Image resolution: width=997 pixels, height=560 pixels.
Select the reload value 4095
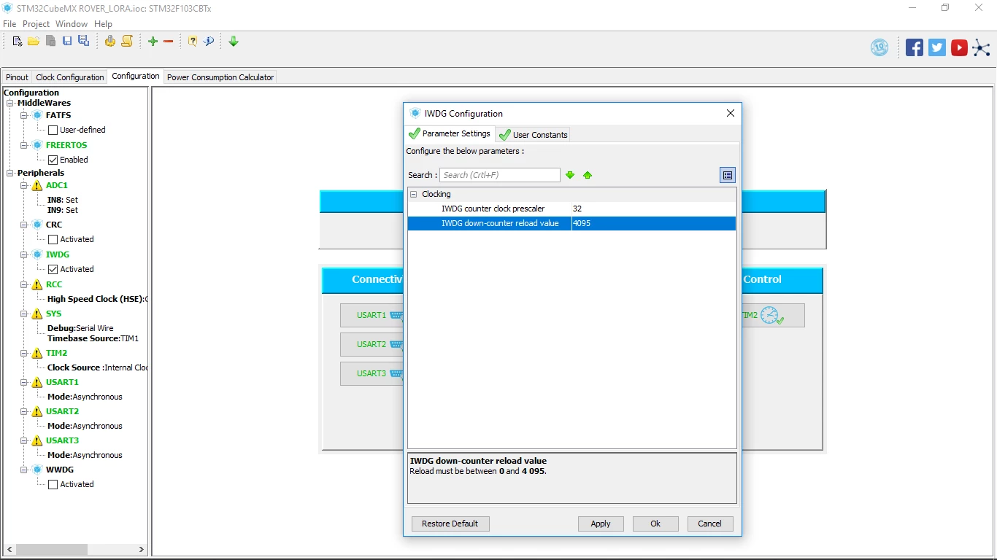[x=654, y=224]
